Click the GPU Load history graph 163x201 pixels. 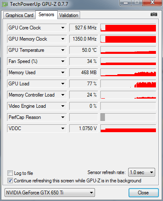point(128,84)
